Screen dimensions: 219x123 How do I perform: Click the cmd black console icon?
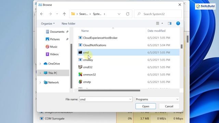tap(80, 52)
